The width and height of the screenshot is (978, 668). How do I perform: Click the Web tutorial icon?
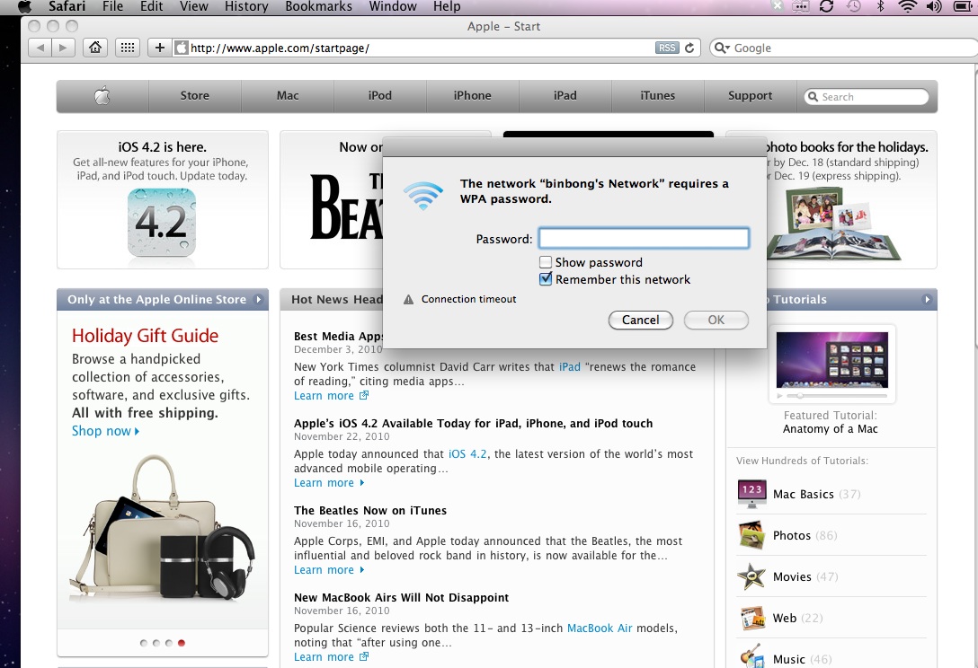point(753,618)
